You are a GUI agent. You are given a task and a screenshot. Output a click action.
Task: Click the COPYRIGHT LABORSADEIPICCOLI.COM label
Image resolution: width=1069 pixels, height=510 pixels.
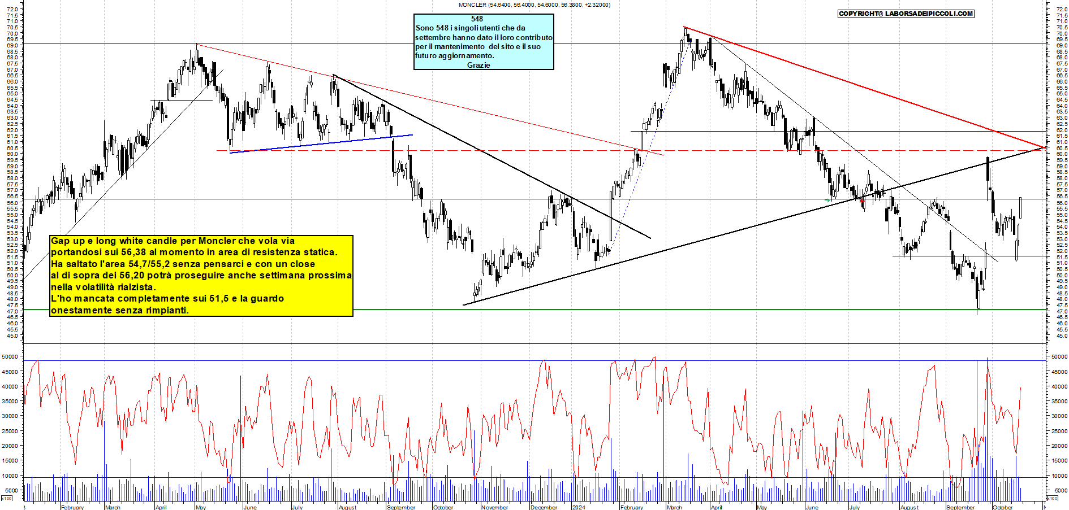[906, 14]
